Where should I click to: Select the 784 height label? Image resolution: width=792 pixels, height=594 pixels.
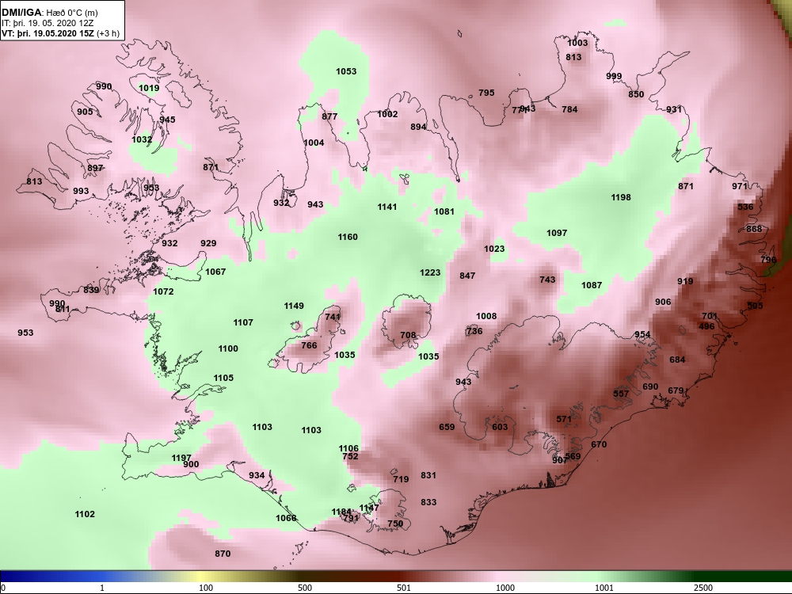click(x=569, y=109)
